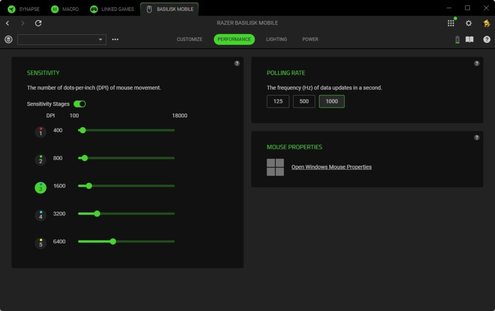Open the user guide book icon
This screenshot has height=311, width=495.
pos(469,40)
